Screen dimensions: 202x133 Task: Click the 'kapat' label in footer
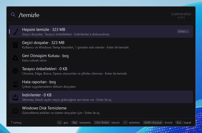click(187, 123)
